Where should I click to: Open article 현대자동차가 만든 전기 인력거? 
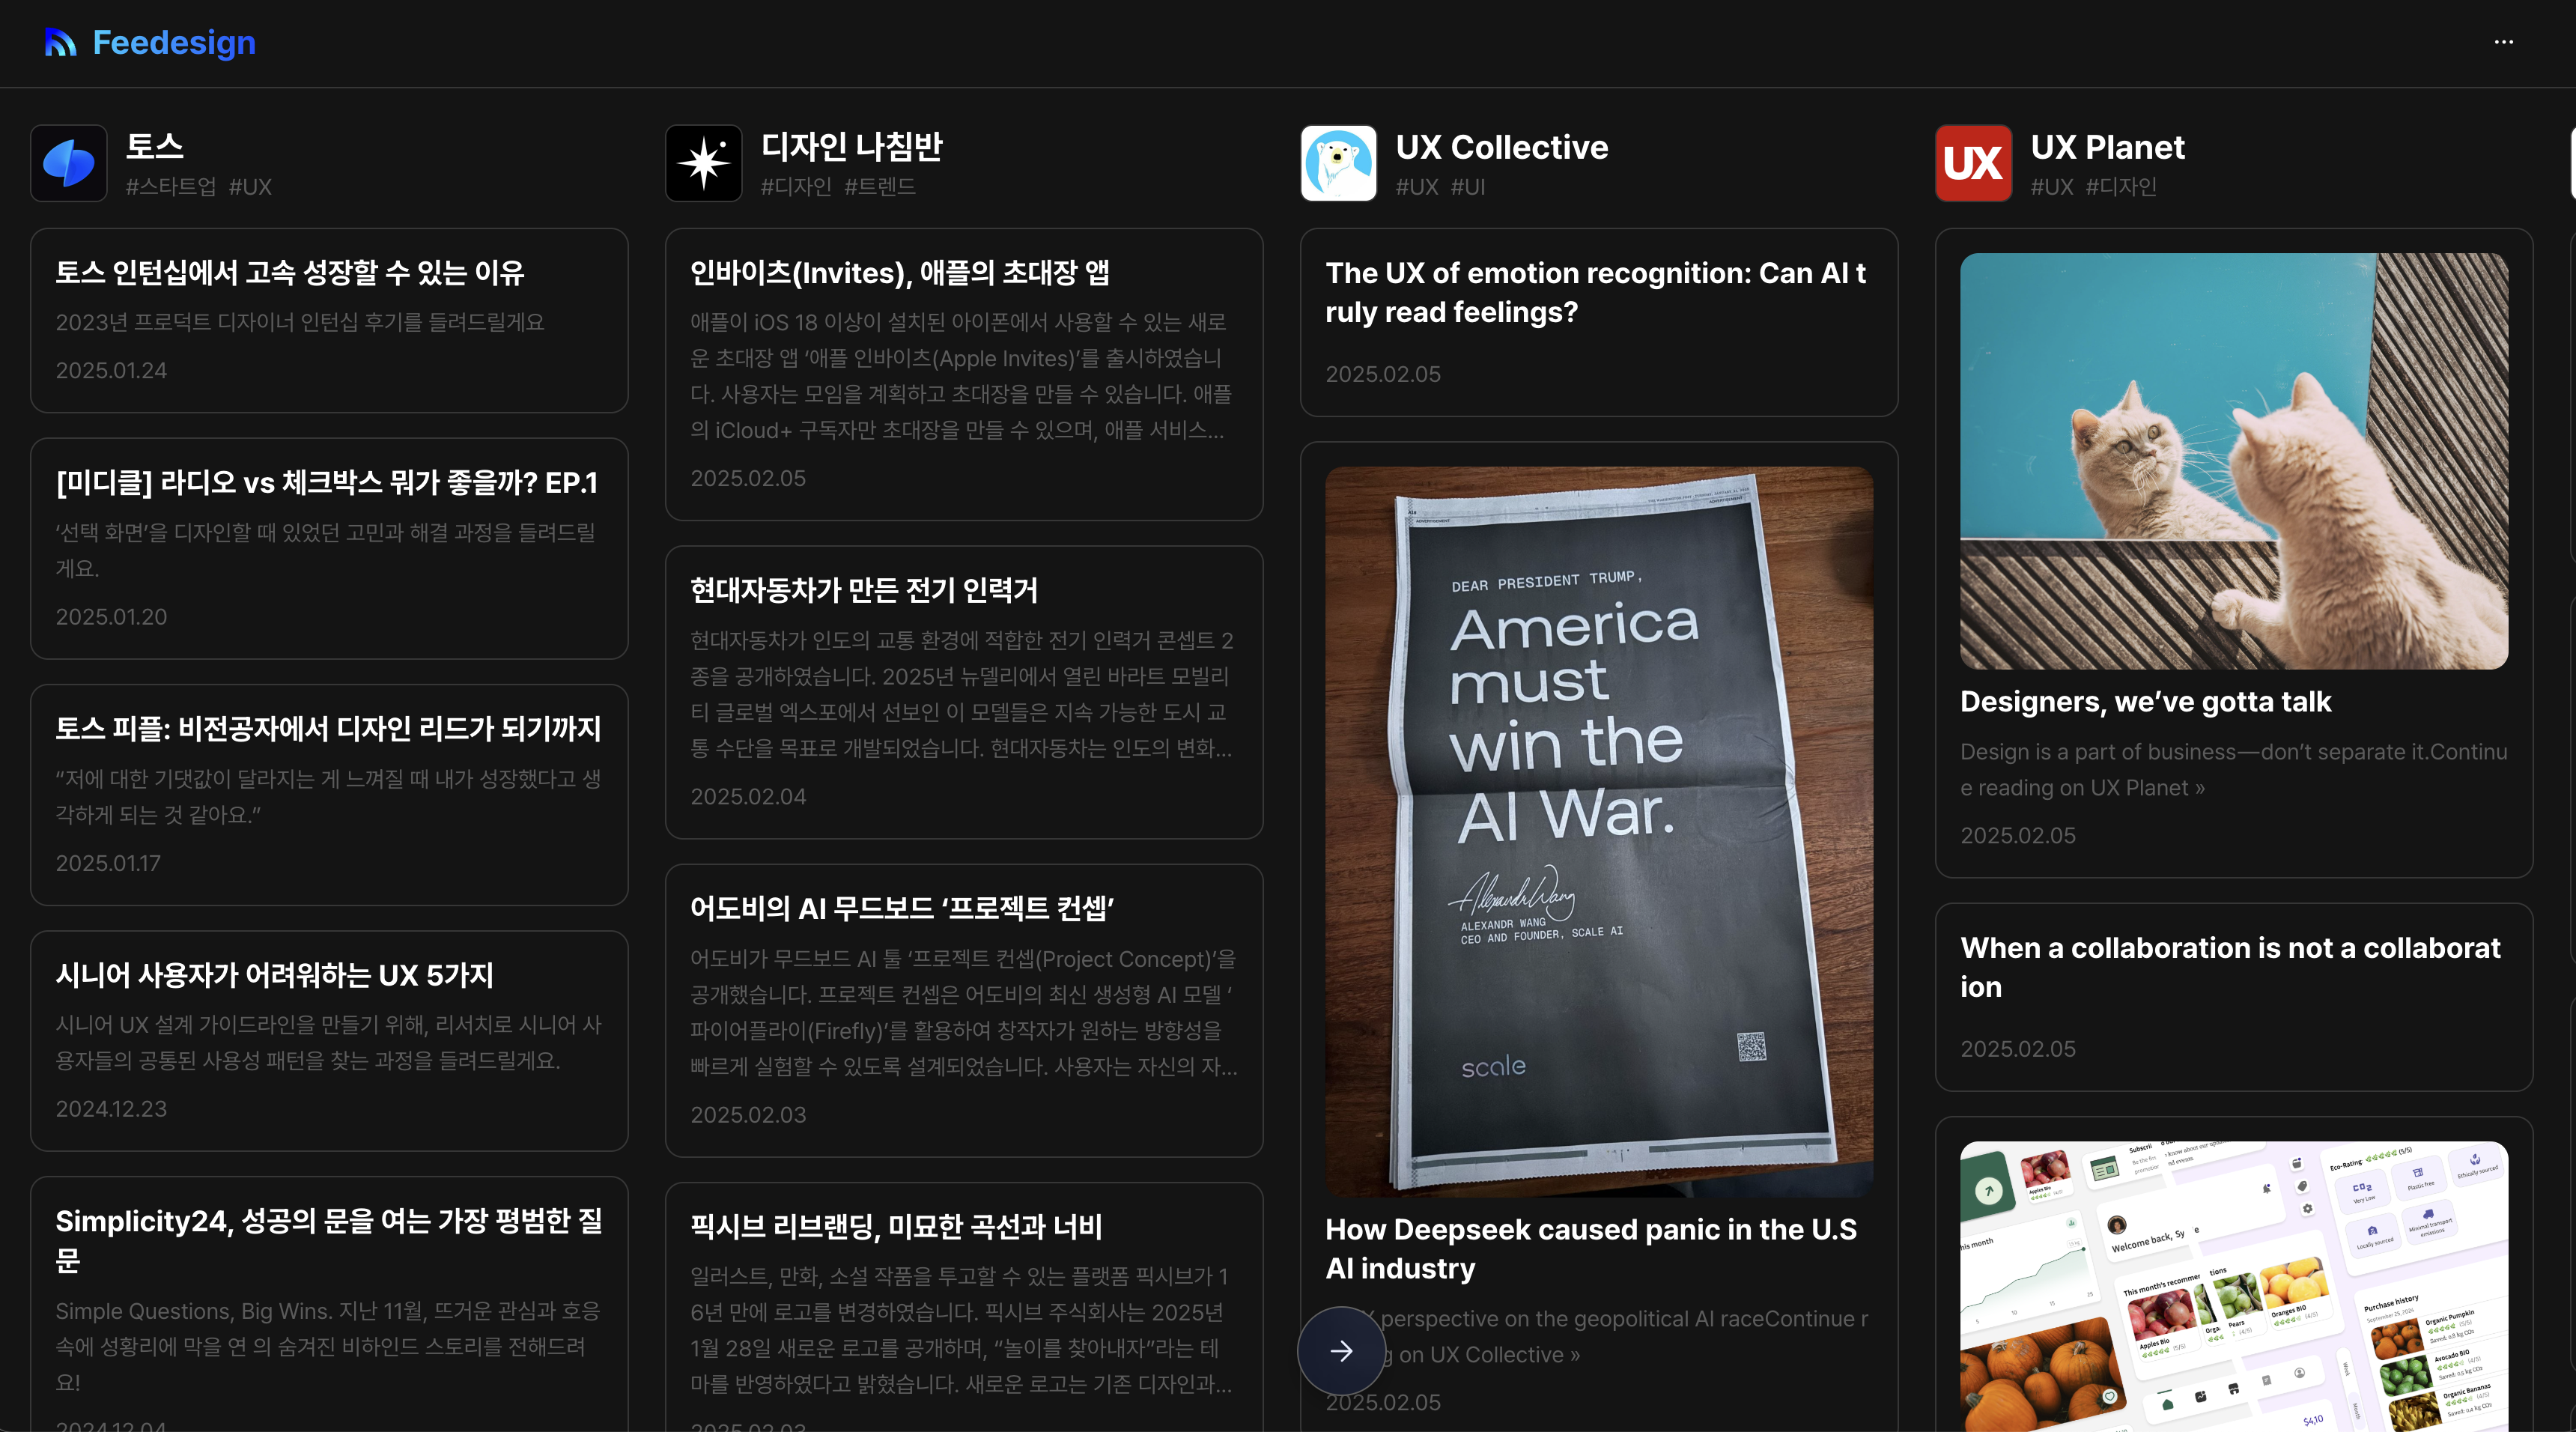point(864,590)
